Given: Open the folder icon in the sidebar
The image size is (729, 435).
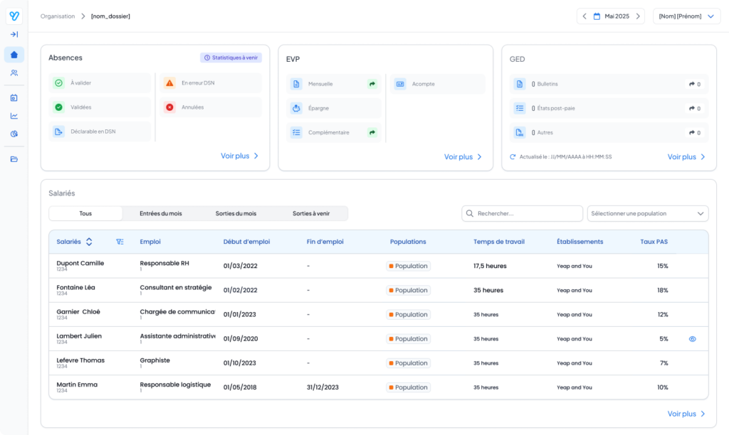Looking at the screenshot, I should coord(14,159).
